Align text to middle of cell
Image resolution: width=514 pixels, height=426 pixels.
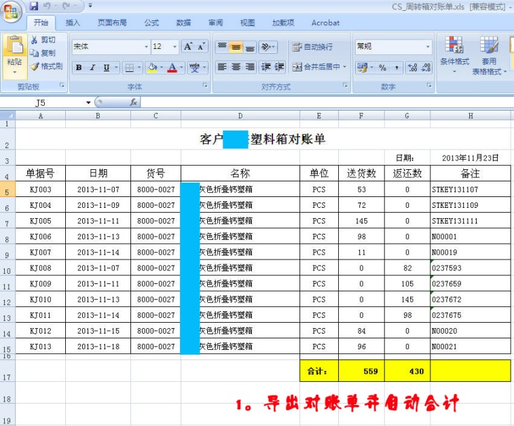[x=236, y=47]
